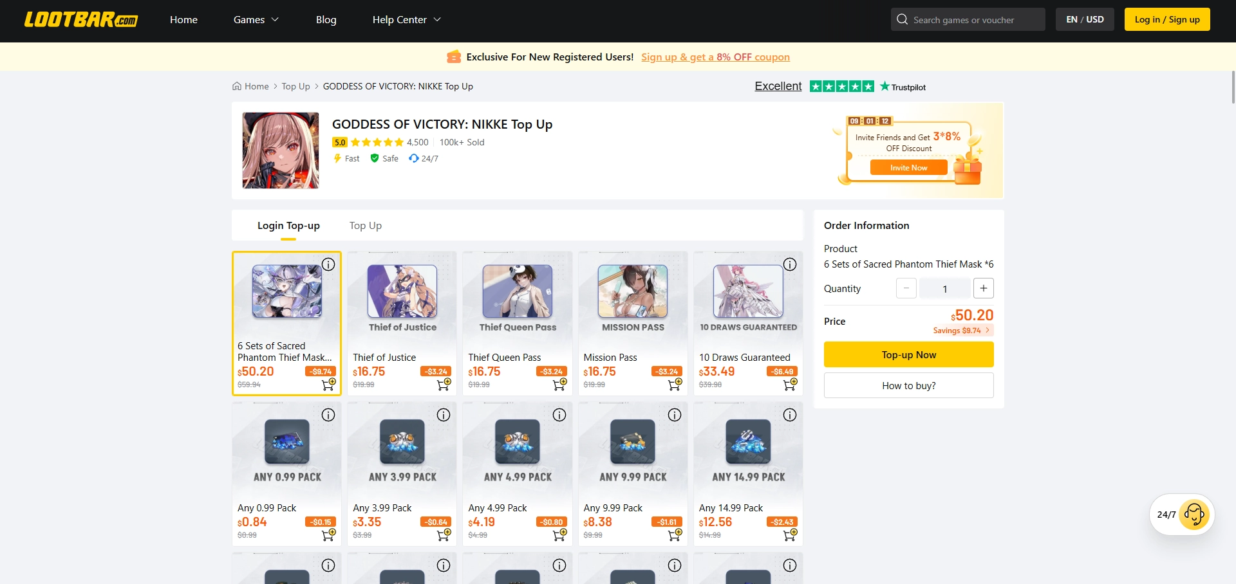1236x584 pixels.
Task: Open info icon on 10 Draws Guaranteed card
Action: point(790,264)
